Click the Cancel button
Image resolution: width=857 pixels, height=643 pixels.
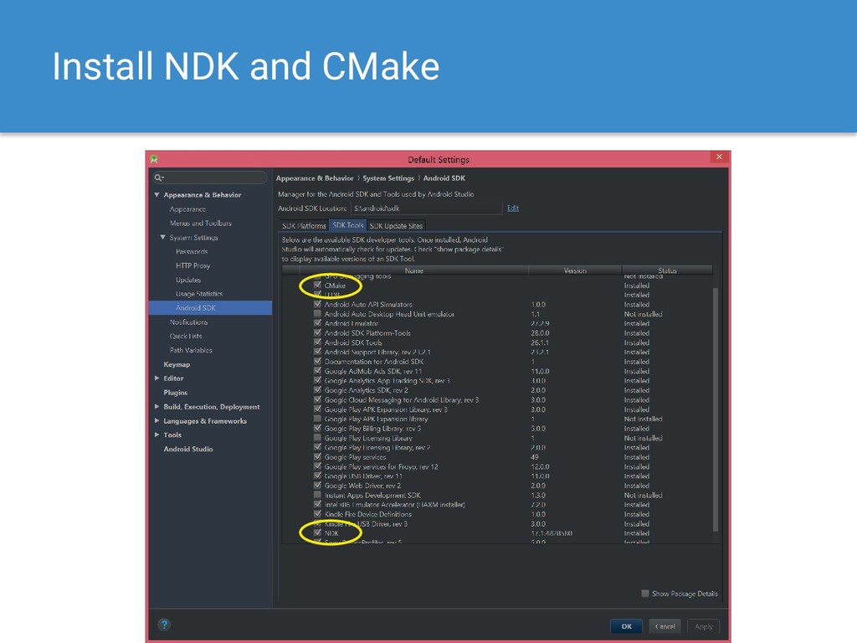[665, 626]
